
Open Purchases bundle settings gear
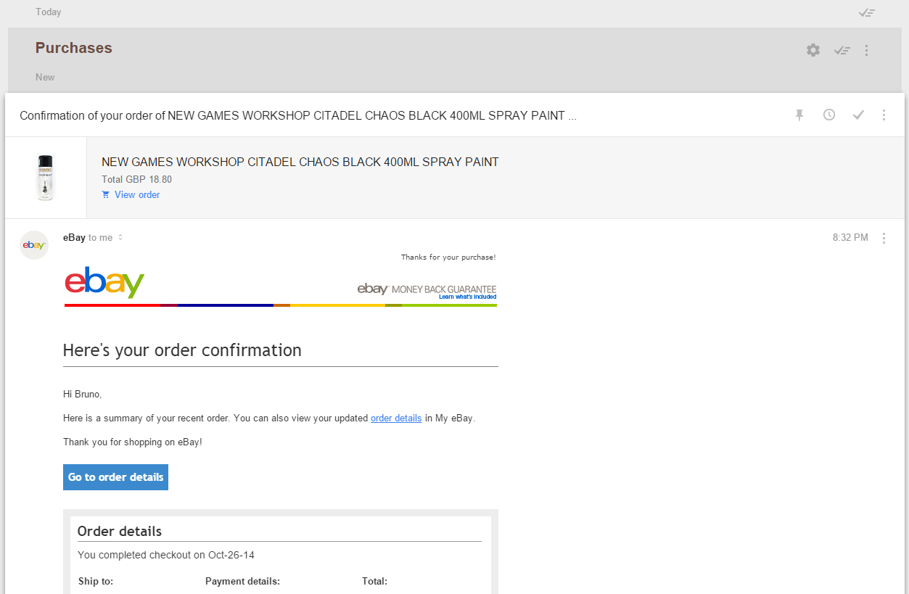pyautogui.click(x=813, y=50)
